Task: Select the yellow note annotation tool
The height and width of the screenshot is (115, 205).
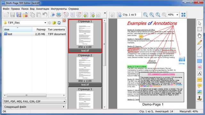Action: click(x=200, y=80)
